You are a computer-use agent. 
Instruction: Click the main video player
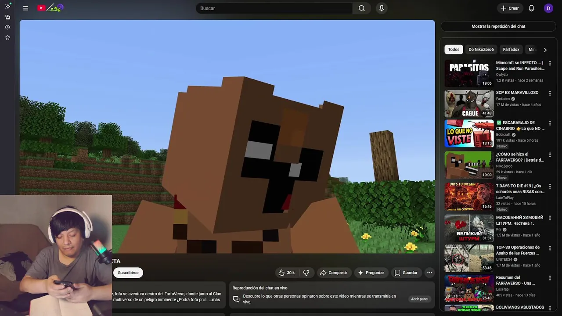pyautogui.click(x=227, y=136)
